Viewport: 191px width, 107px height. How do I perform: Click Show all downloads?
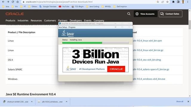(x=180, y=101)
